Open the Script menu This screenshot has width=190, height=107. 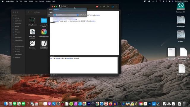(31, 1)
